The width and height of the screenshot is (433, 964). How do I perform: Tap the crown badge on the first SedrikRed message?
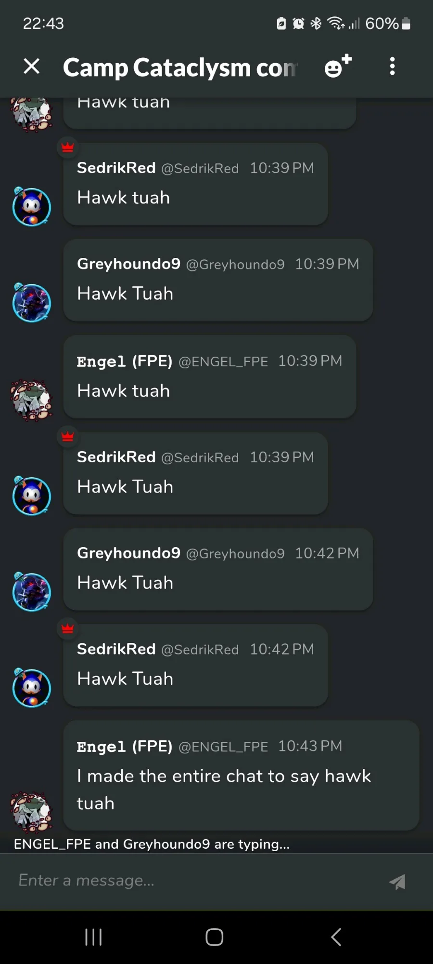pyautogui.click(x=68, y=147)
